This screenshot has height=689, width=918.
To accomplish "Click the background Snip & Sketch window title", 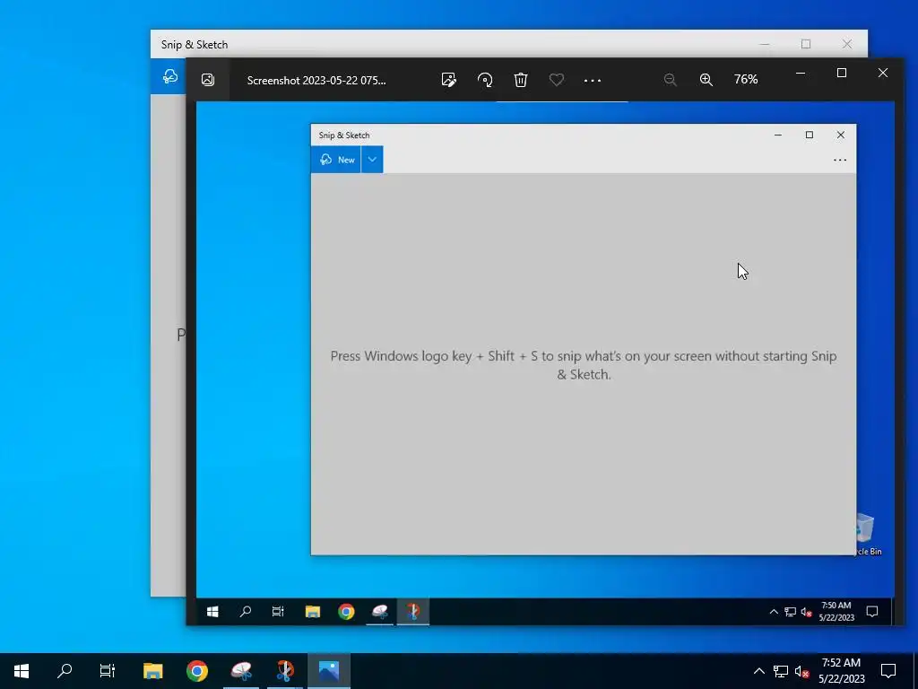I will point(195,45).
